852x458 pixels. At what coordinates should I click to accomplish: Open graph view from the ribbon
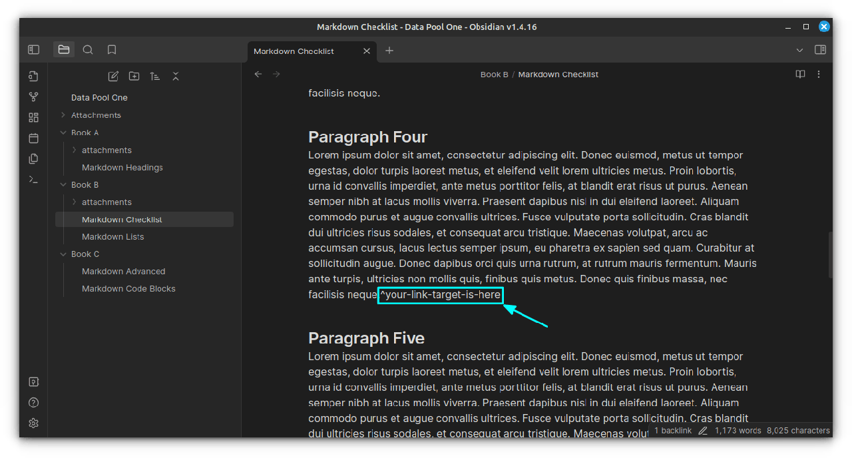34,97
